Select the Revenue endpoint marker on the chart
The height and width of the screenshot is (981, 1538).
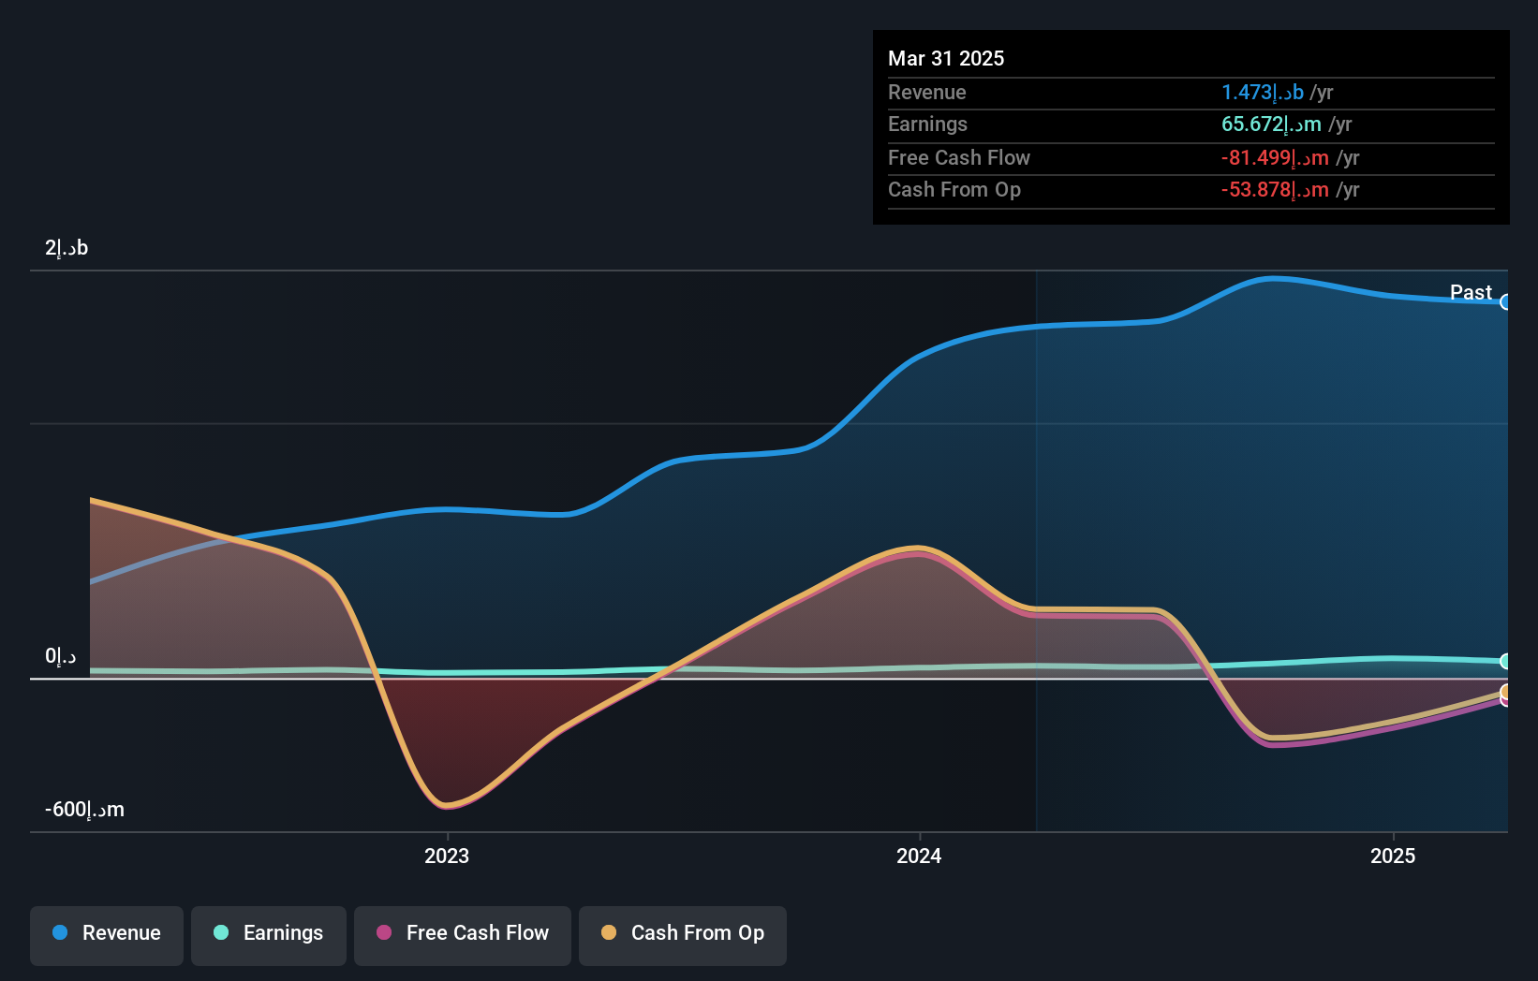(1505, 302)
